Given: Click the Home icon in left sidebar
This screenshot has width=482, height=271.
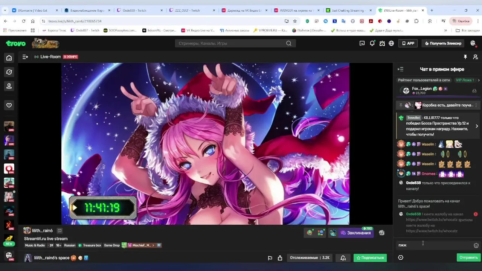Looking at the screenshot, I should (x=9, y=58).
